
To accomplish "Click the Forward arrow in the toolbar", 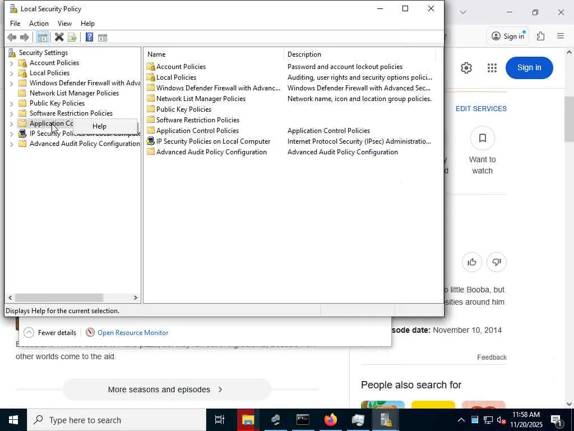I will [x=25, y=37].
